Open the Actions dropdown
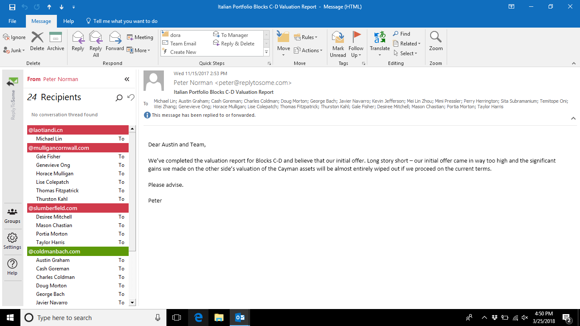 point(308,50)
